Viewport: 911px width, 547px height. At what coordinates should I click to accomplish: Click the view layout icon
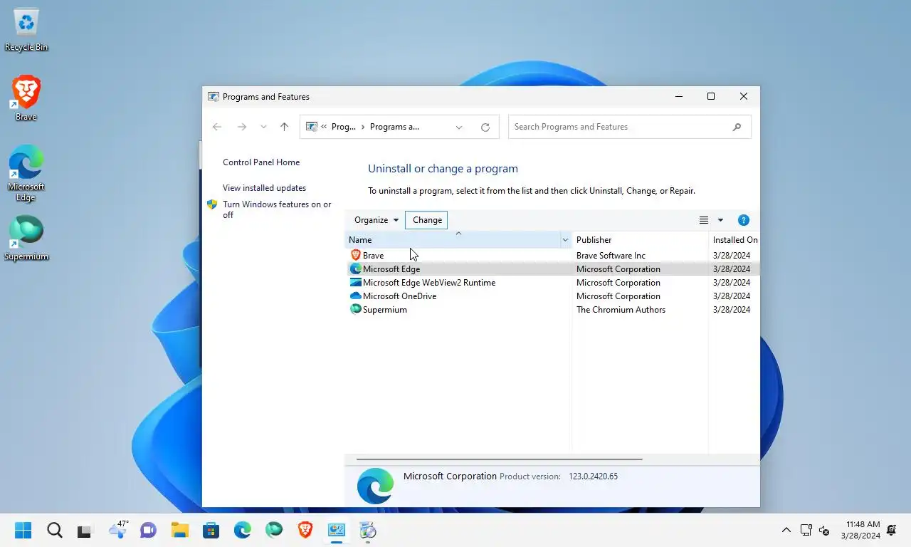[x=704, y=220]
